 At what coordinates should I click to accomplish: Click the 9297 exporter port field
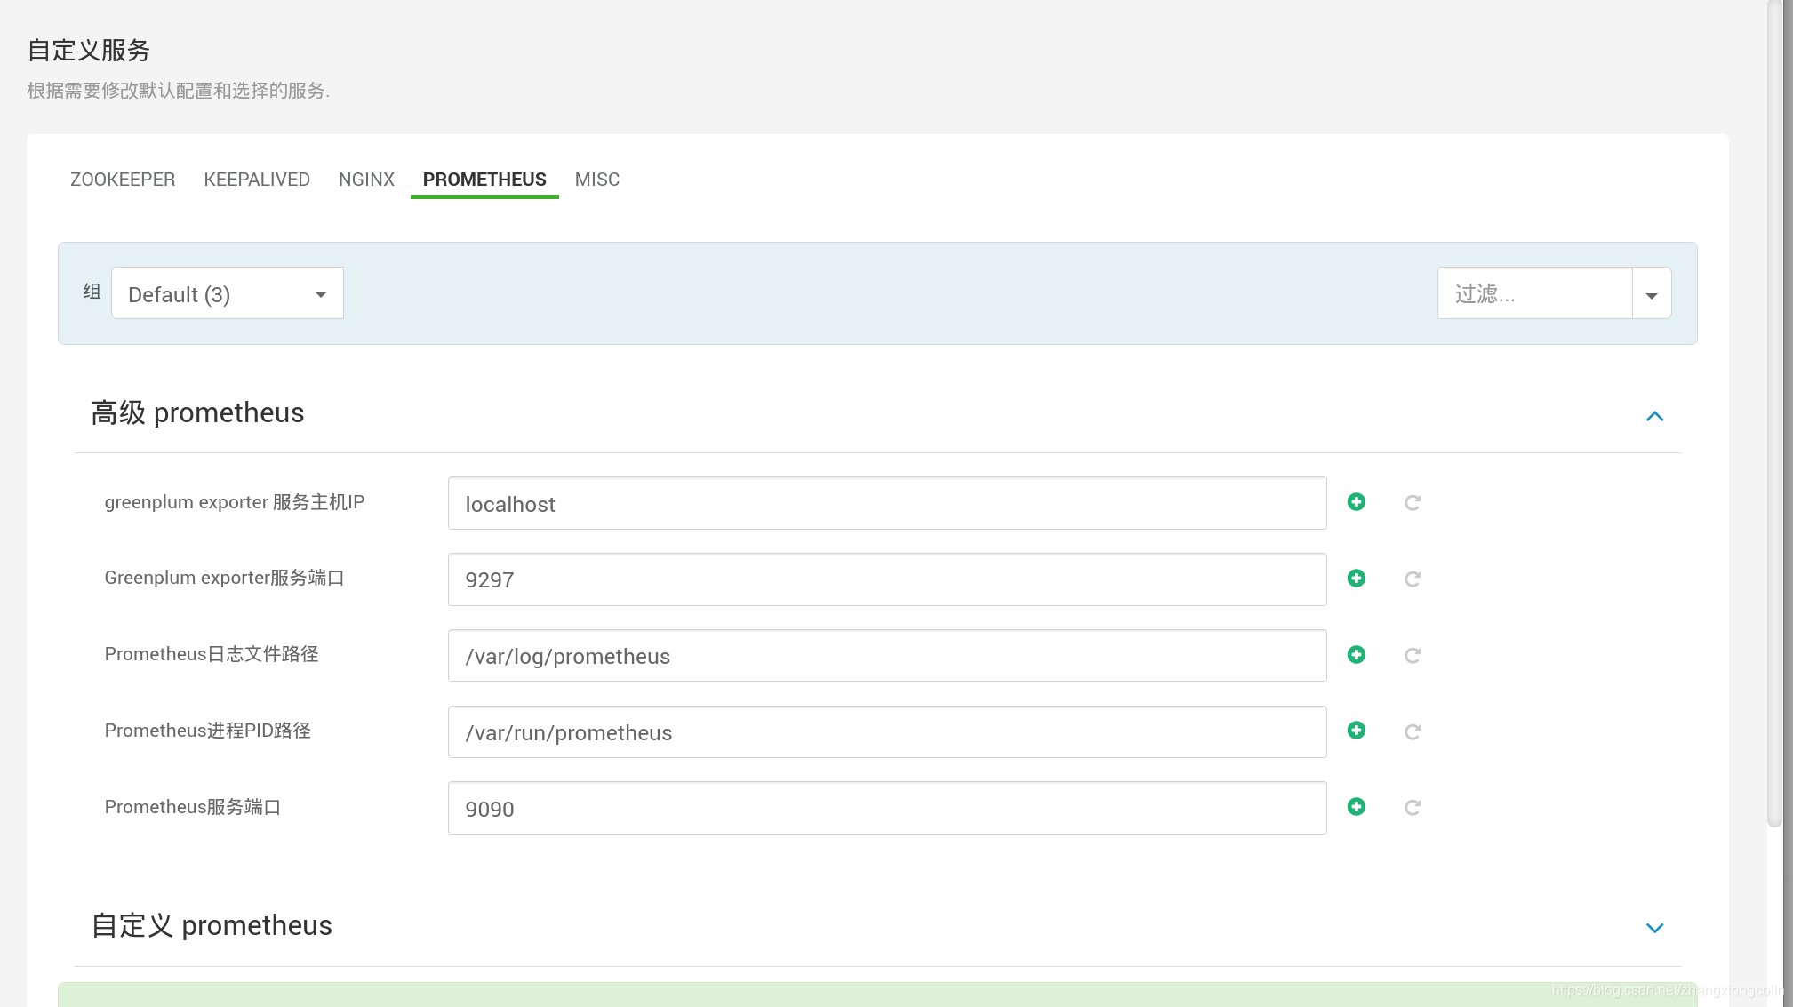[887, 579]
